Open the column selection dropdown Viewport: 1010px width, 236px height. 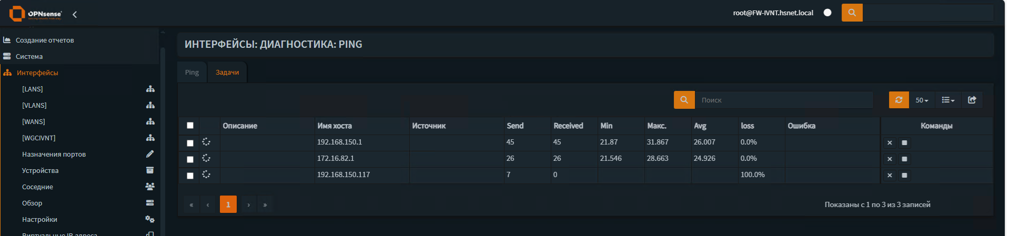pyautogui.click(x=948, y=100)
